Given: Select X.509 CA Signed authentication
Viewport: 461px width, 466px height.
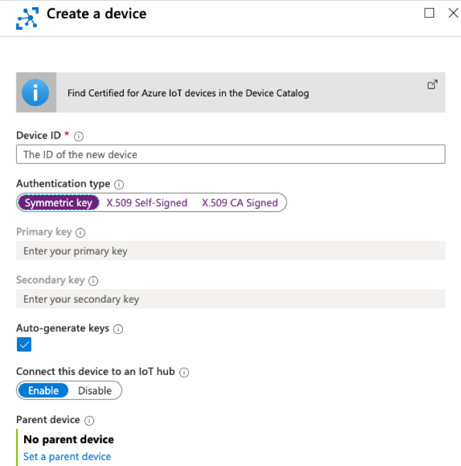Looking at the screenshot, I should pyautogui.click(x=240, y=203).
